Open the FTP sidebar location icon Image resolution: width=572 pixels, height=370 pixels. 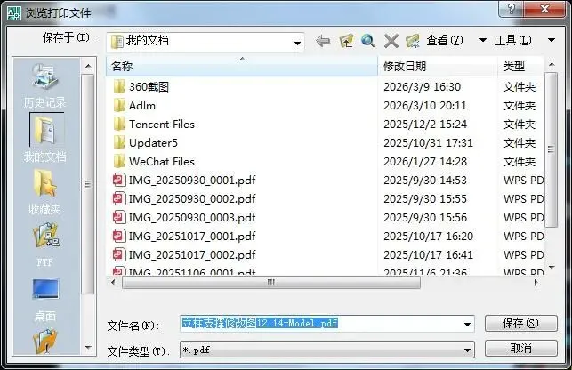(45, 245)
